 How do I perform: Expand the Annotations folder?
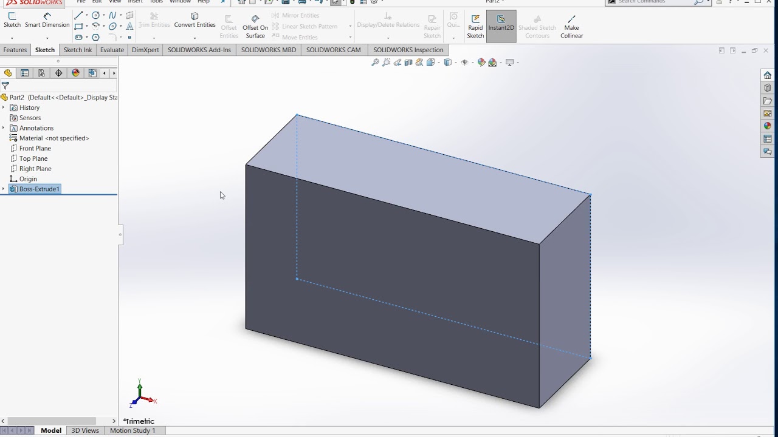(3, 128)
